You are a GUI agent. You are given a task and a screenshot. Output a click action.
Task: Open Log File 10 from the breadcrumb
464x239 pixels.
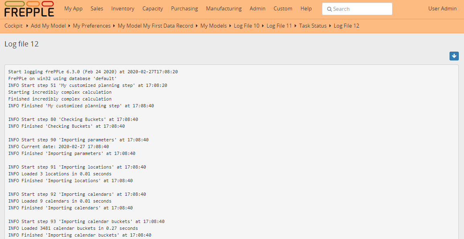pyautogui.click(x=246, y=26)
